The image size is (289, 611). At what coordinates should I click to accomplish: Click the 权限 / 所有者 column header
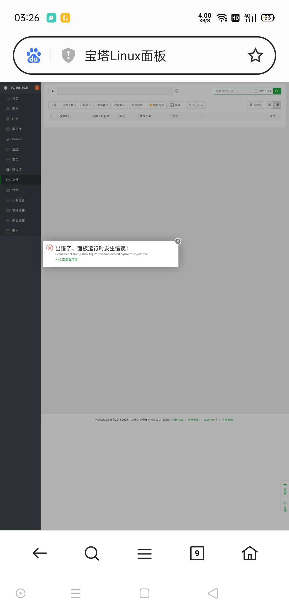tap(101, 116)
